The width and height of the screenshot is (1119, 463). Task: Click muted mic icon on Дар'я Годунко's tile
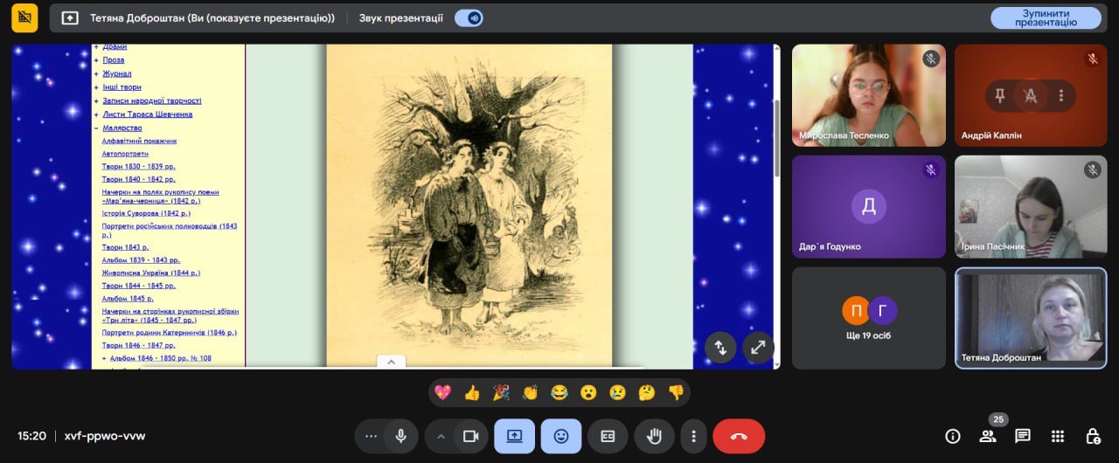tap(930, 169)
